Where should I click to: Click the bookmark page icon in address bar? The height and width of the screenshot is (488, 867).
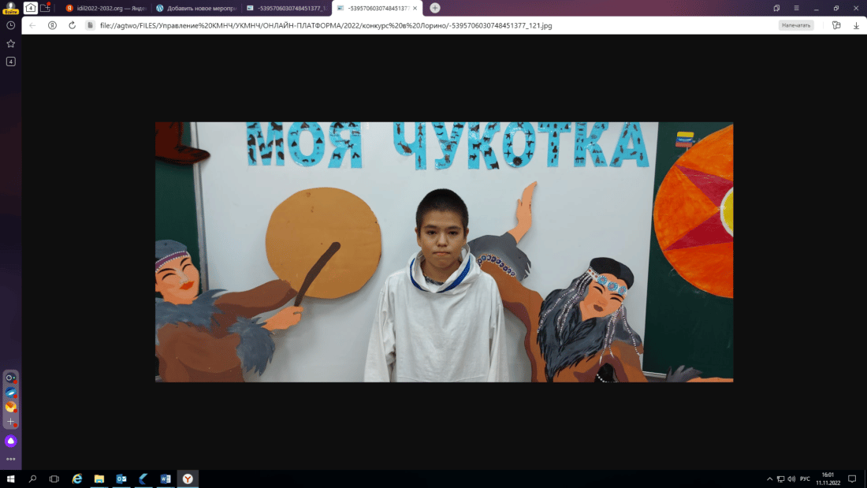click(x=836, y=25)
